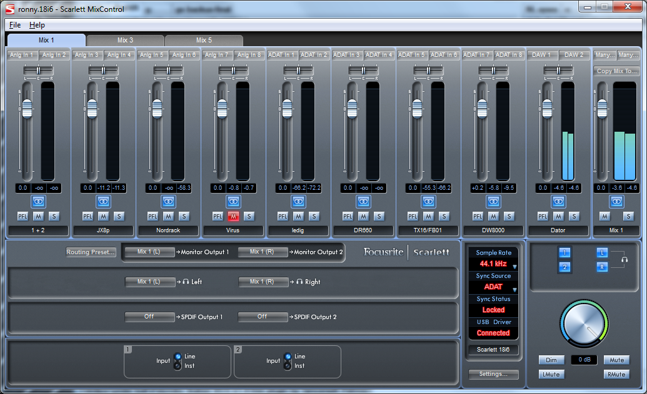
Task: Toggle stereo link on the 1 + 2 channel
Action: pyautogui.click(x=38, y=202)
